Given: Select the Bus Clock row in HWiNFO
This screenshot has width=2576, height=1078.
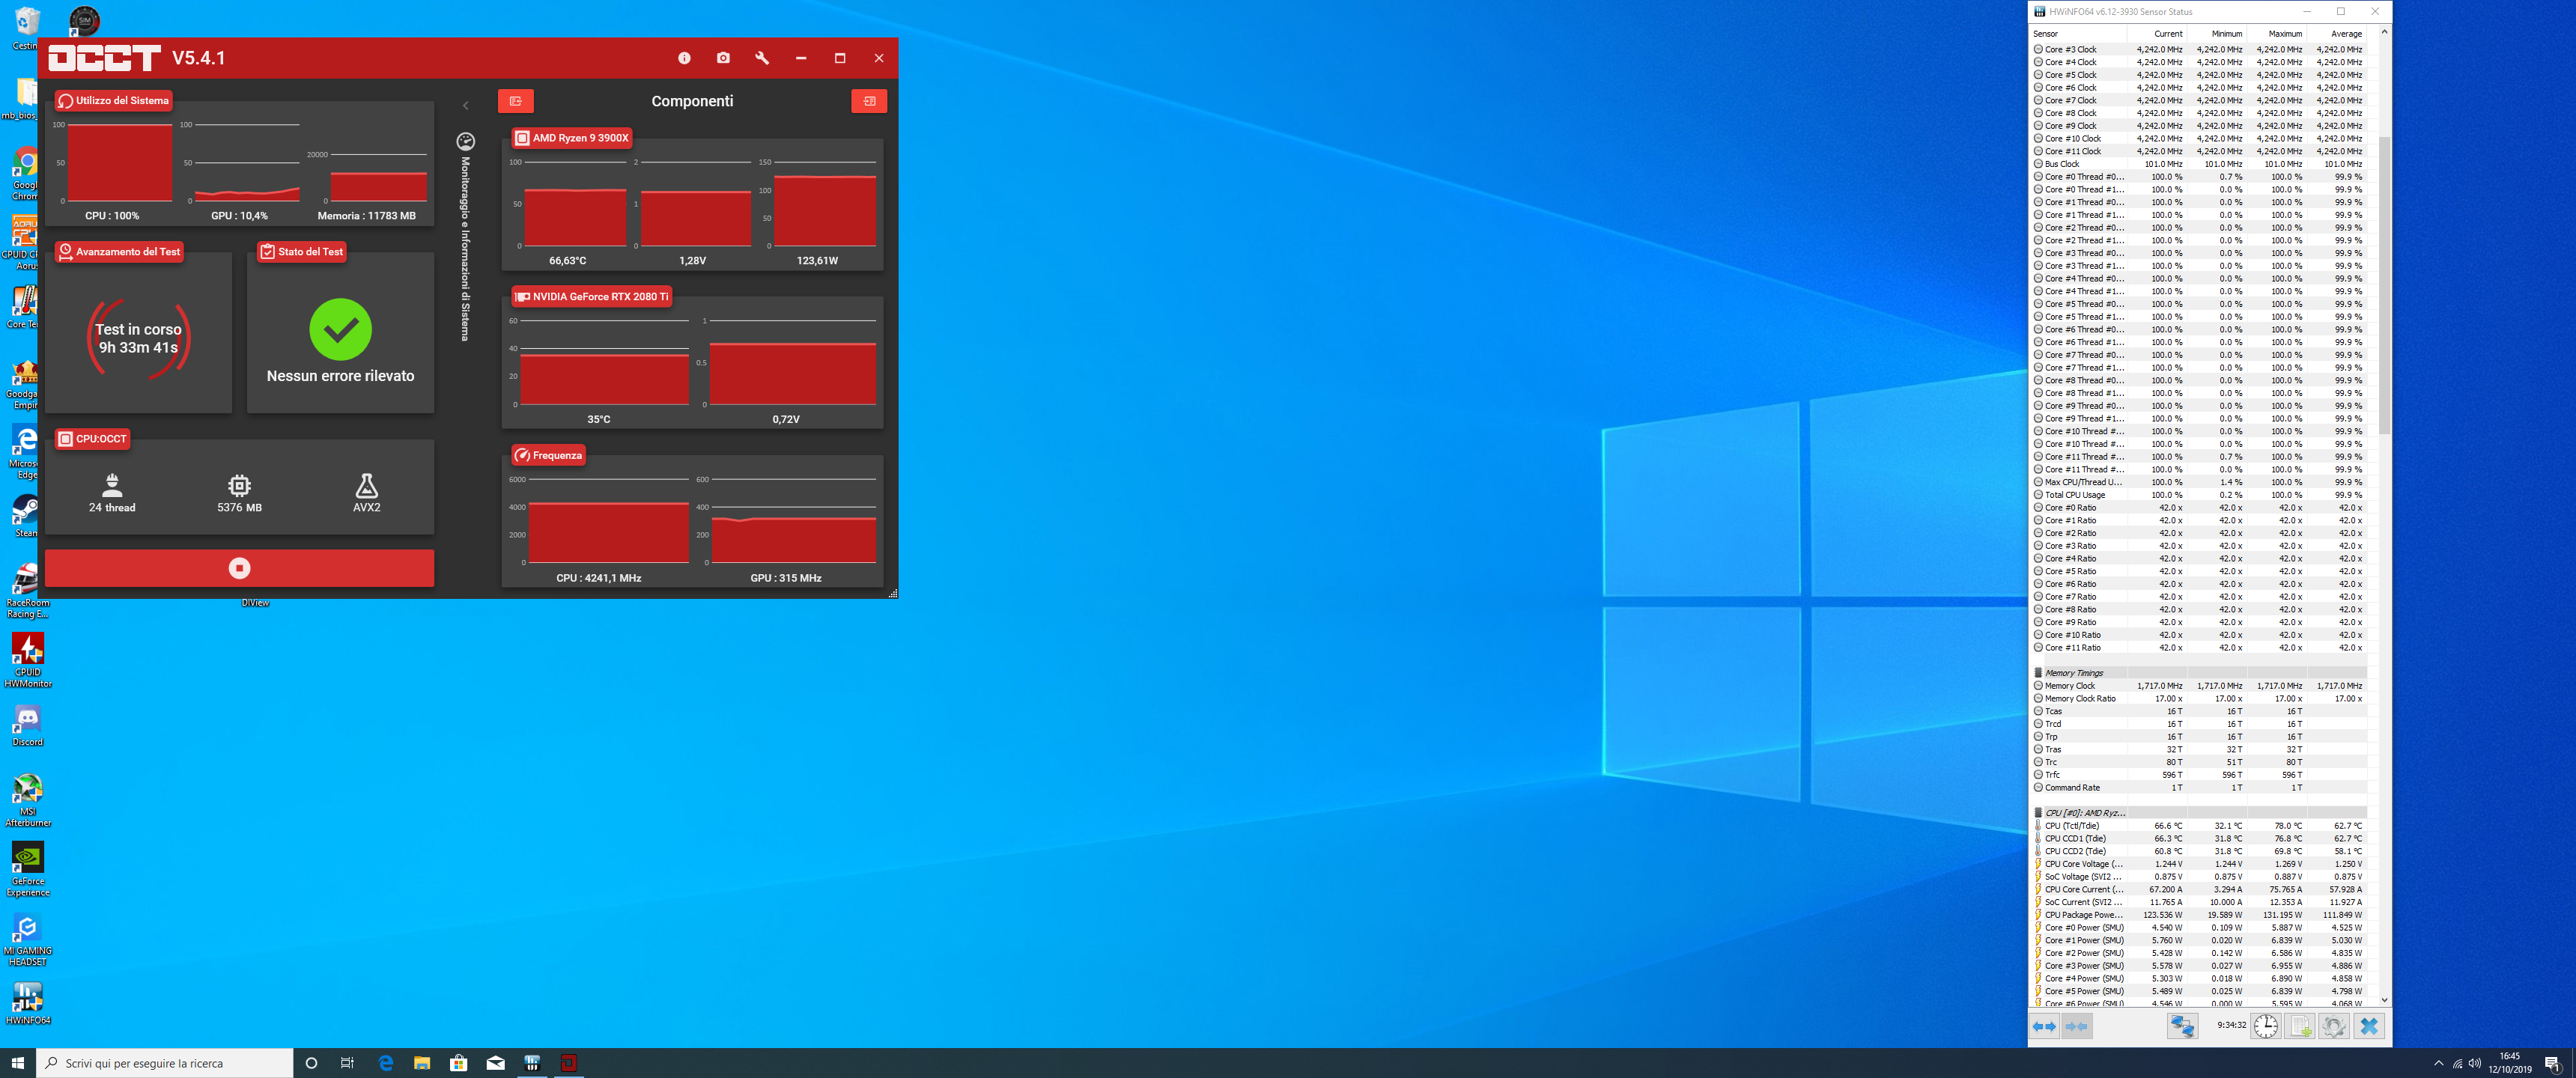Looking at the screenshot, I should tap(2198, 164).
